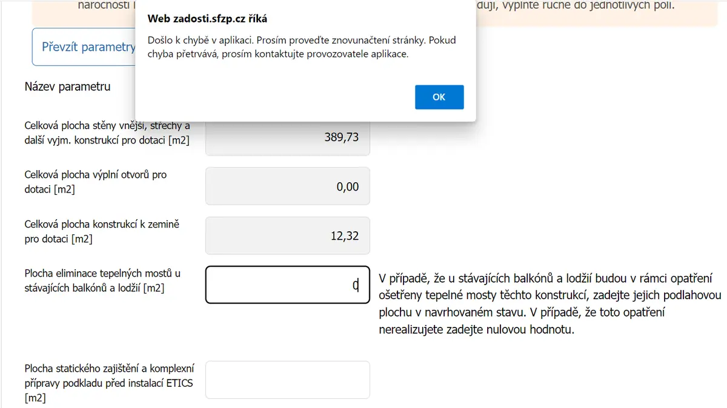Select the field showing 389,73
The height and width of the screenshot is (408, 727).
(x=288, y=137)
